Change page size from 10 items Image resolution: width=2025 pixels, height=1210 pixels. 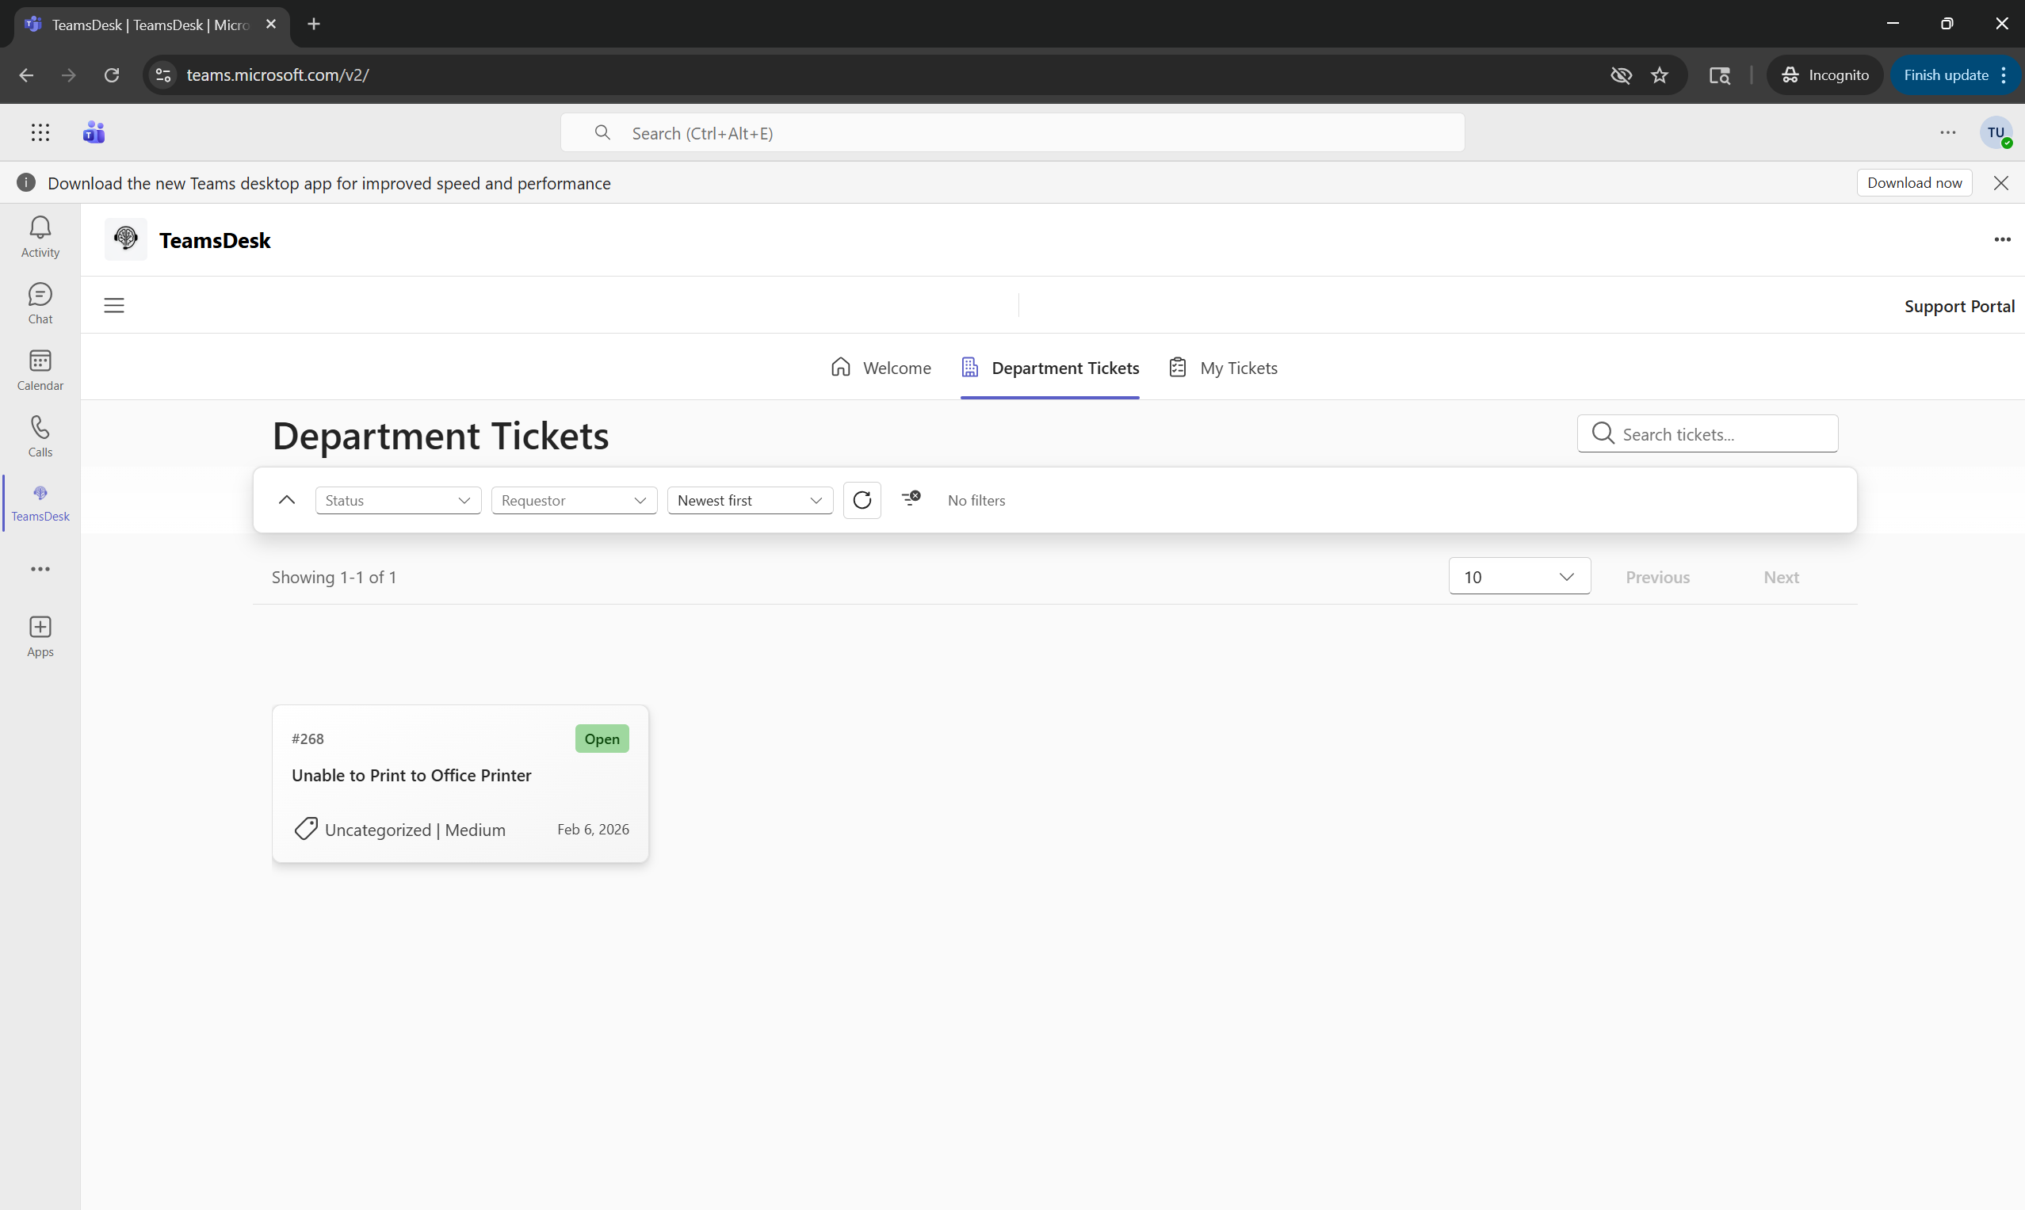[1519, 575]
